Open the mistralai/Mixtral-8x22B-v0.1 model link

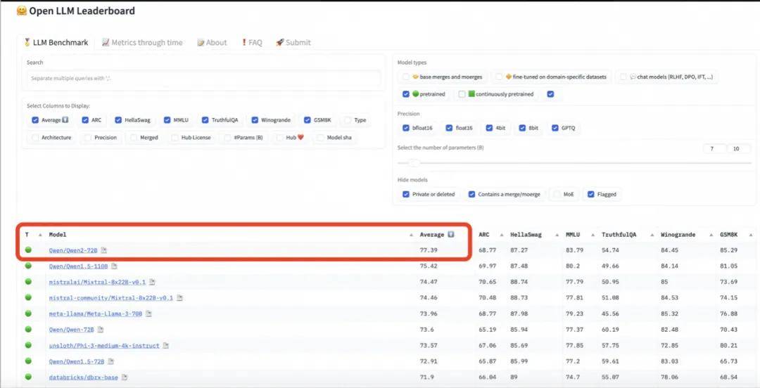(97, 282)
